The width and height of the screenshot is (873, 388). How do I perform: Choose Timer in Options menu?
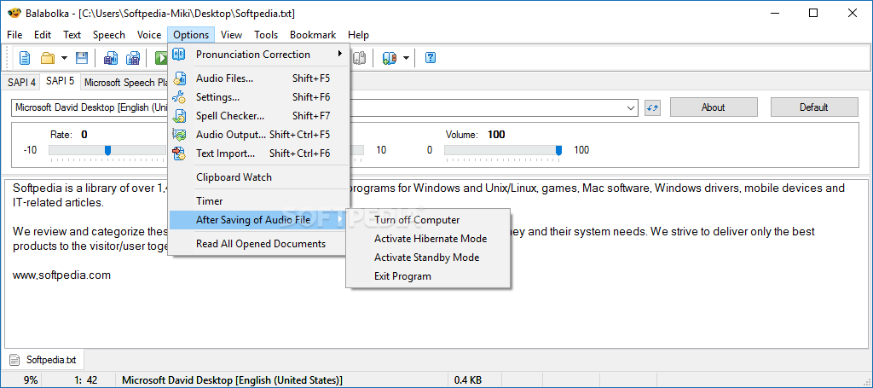pyautogui.click(x=258, y=201)
